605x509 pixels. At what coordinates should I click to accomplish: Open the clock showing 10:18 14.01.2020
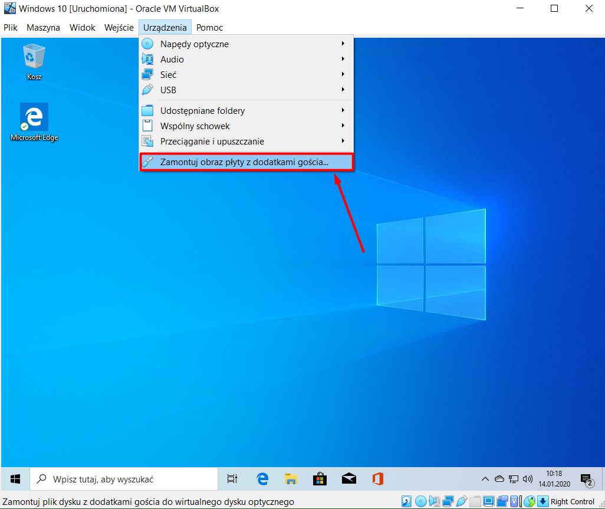point(554,479)
